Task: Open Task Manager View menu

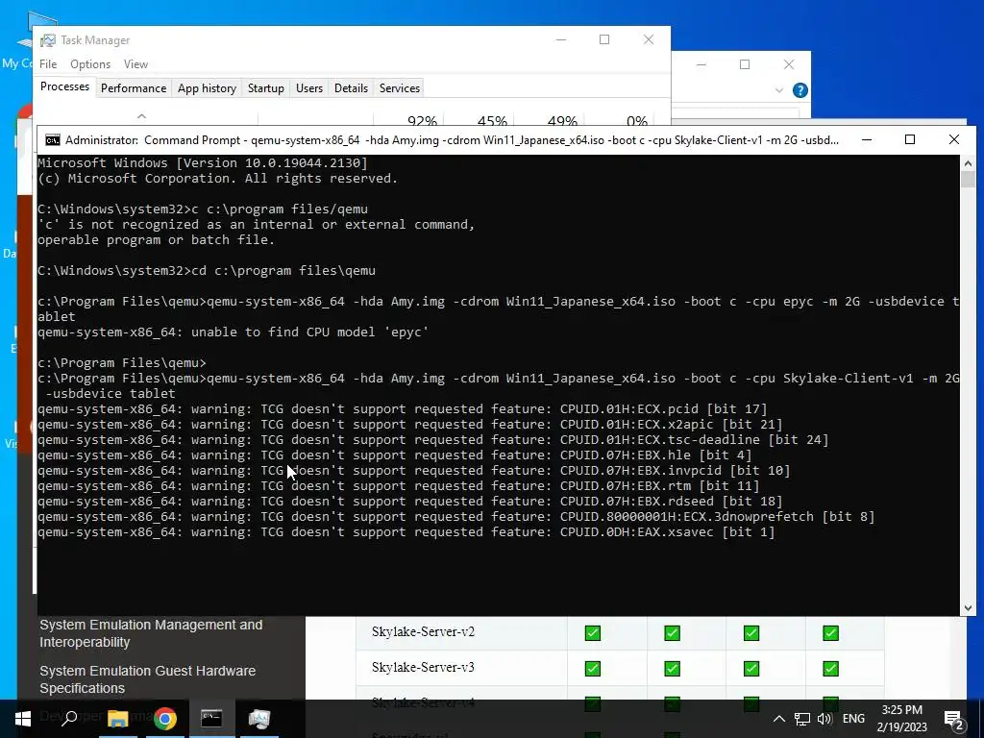Action: [x=135, y=64]
